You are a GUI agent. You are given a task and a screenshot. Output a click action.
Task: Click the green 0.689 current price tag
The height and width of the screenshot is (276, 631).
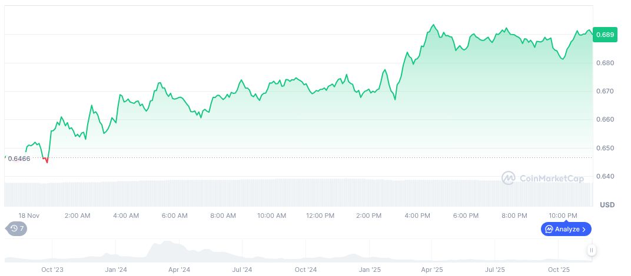pyautogui.click(x=605, y=35)
